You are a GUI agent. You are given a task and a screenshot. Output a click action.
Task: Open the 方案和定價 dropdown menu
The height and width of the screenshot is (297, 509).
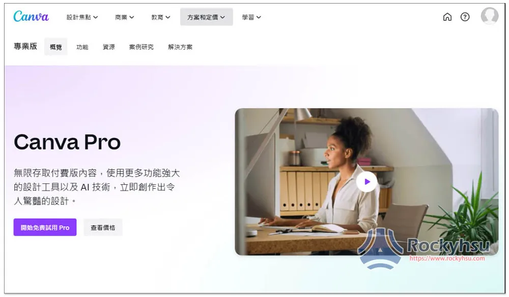[x=206, y=17]
